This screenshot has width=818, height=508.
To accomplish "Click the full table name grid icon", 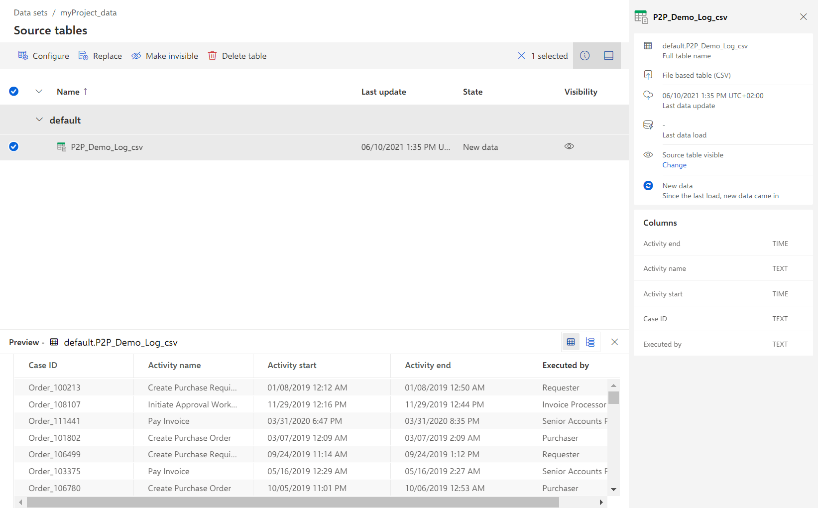I will point(648,46).
